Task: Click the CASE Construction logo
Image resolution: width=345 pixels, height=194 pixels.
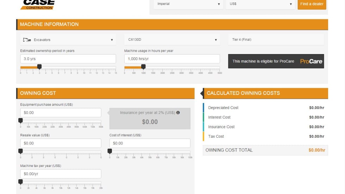Action: pos(37,5)
